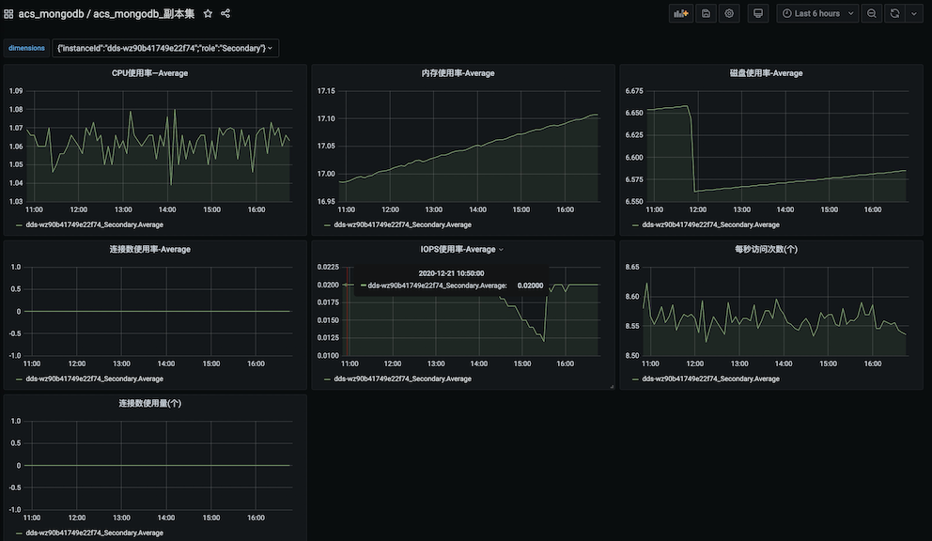Toggle the CPU使用率 legend series
Screen dimensions: 932x541
(x=94, y=225)
